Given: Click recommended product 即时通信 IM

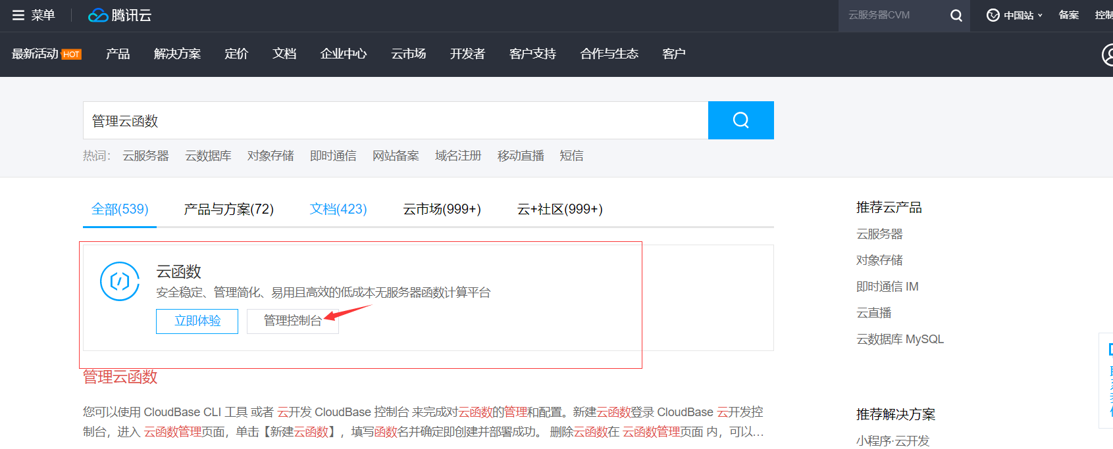Looking at the screenshot, I should click(x=887, y=287).
